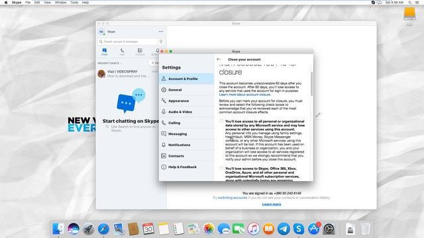Select Calling in Settings sidebar

186,123
